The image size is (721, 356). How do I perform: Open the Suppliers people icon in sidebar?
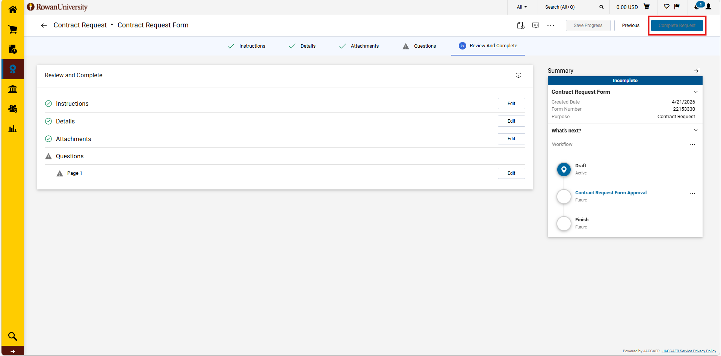click(x=13, y=109)
